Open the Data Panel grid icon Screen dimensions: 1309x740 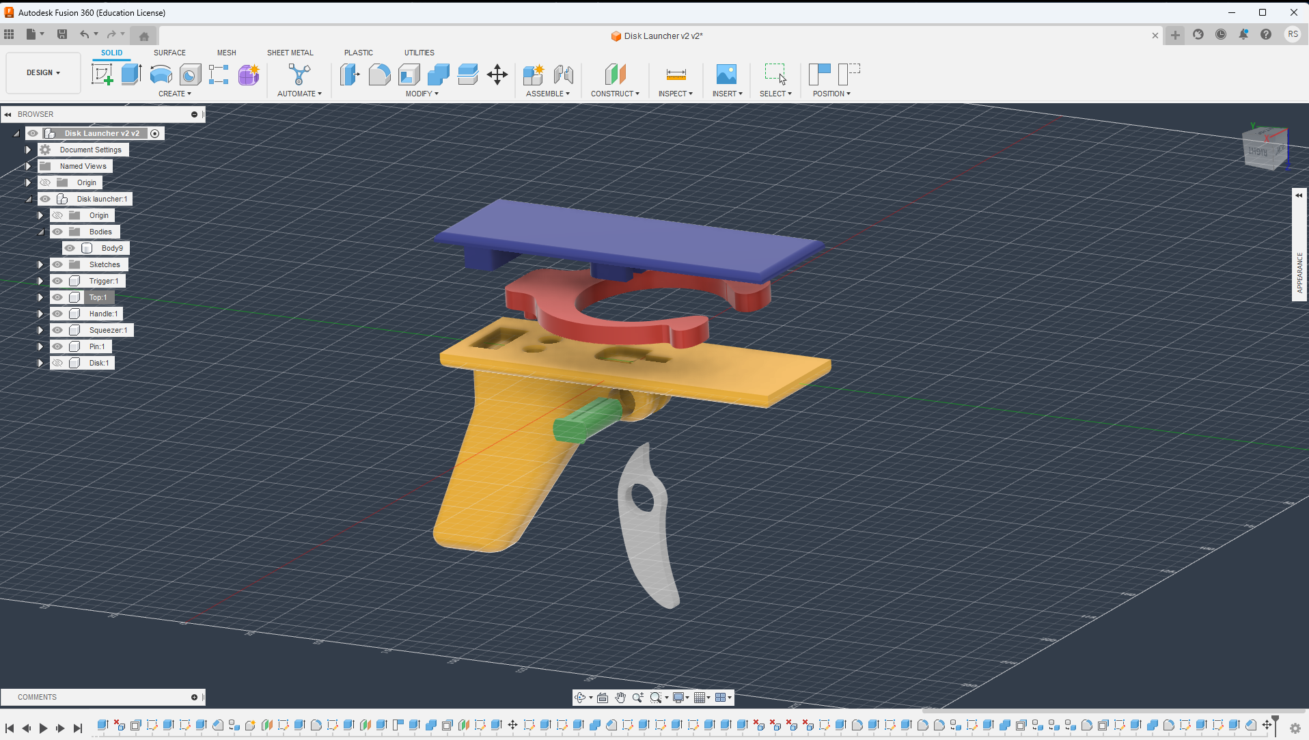[9, 34]
